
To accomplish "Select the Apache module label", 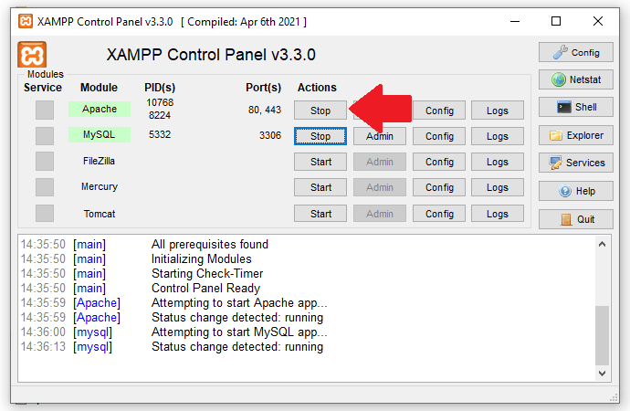I will click(100, 109).
